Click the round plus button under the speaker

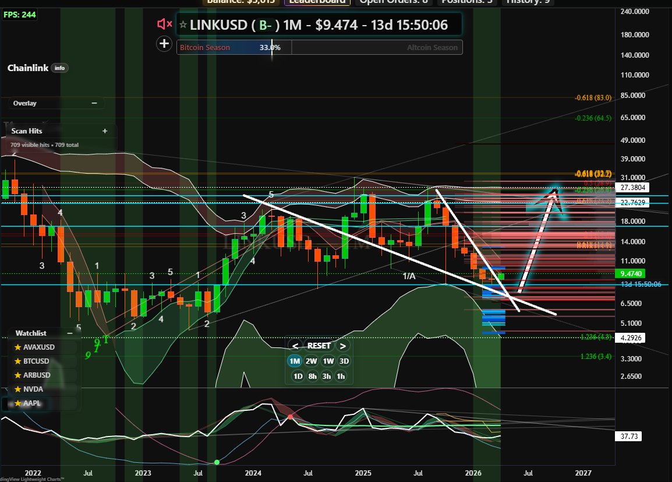pyautogui.click(x=164, y=43)
